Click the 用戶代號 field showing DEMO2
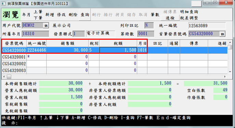This screenshot has height=128, width=235. coord(33,25)
